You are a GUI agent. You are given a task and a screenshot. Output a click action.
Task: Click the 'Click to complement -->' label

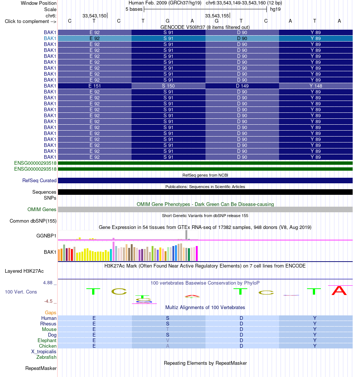pos(30,22)
